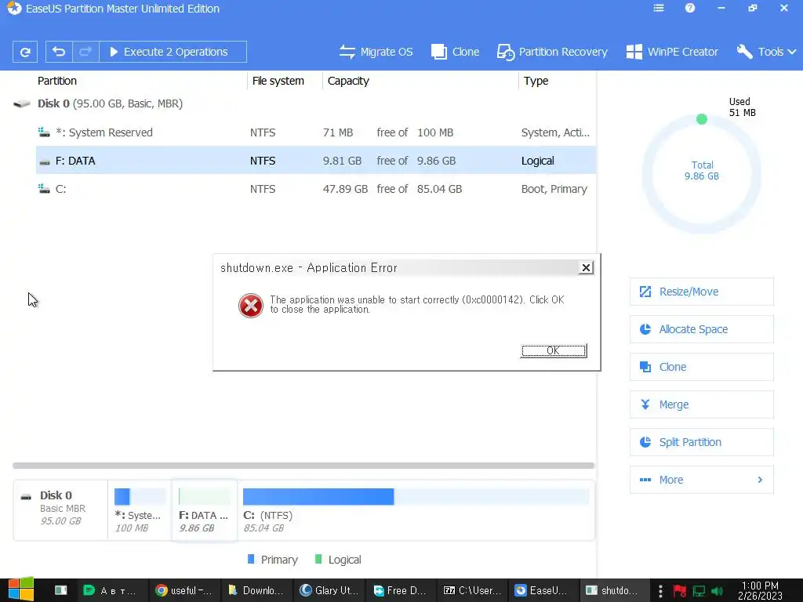This screenshot has width=803, height=602.
Task: Click the File system column header
Action: pos(278,81)
